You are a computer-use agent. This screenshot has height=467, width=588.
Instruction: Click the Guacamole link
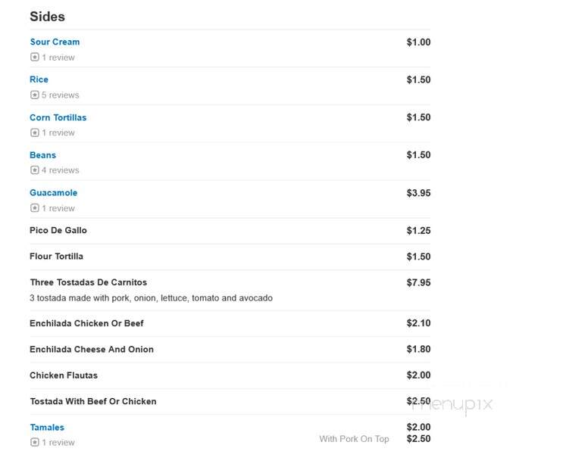click(x=54, y=193)
